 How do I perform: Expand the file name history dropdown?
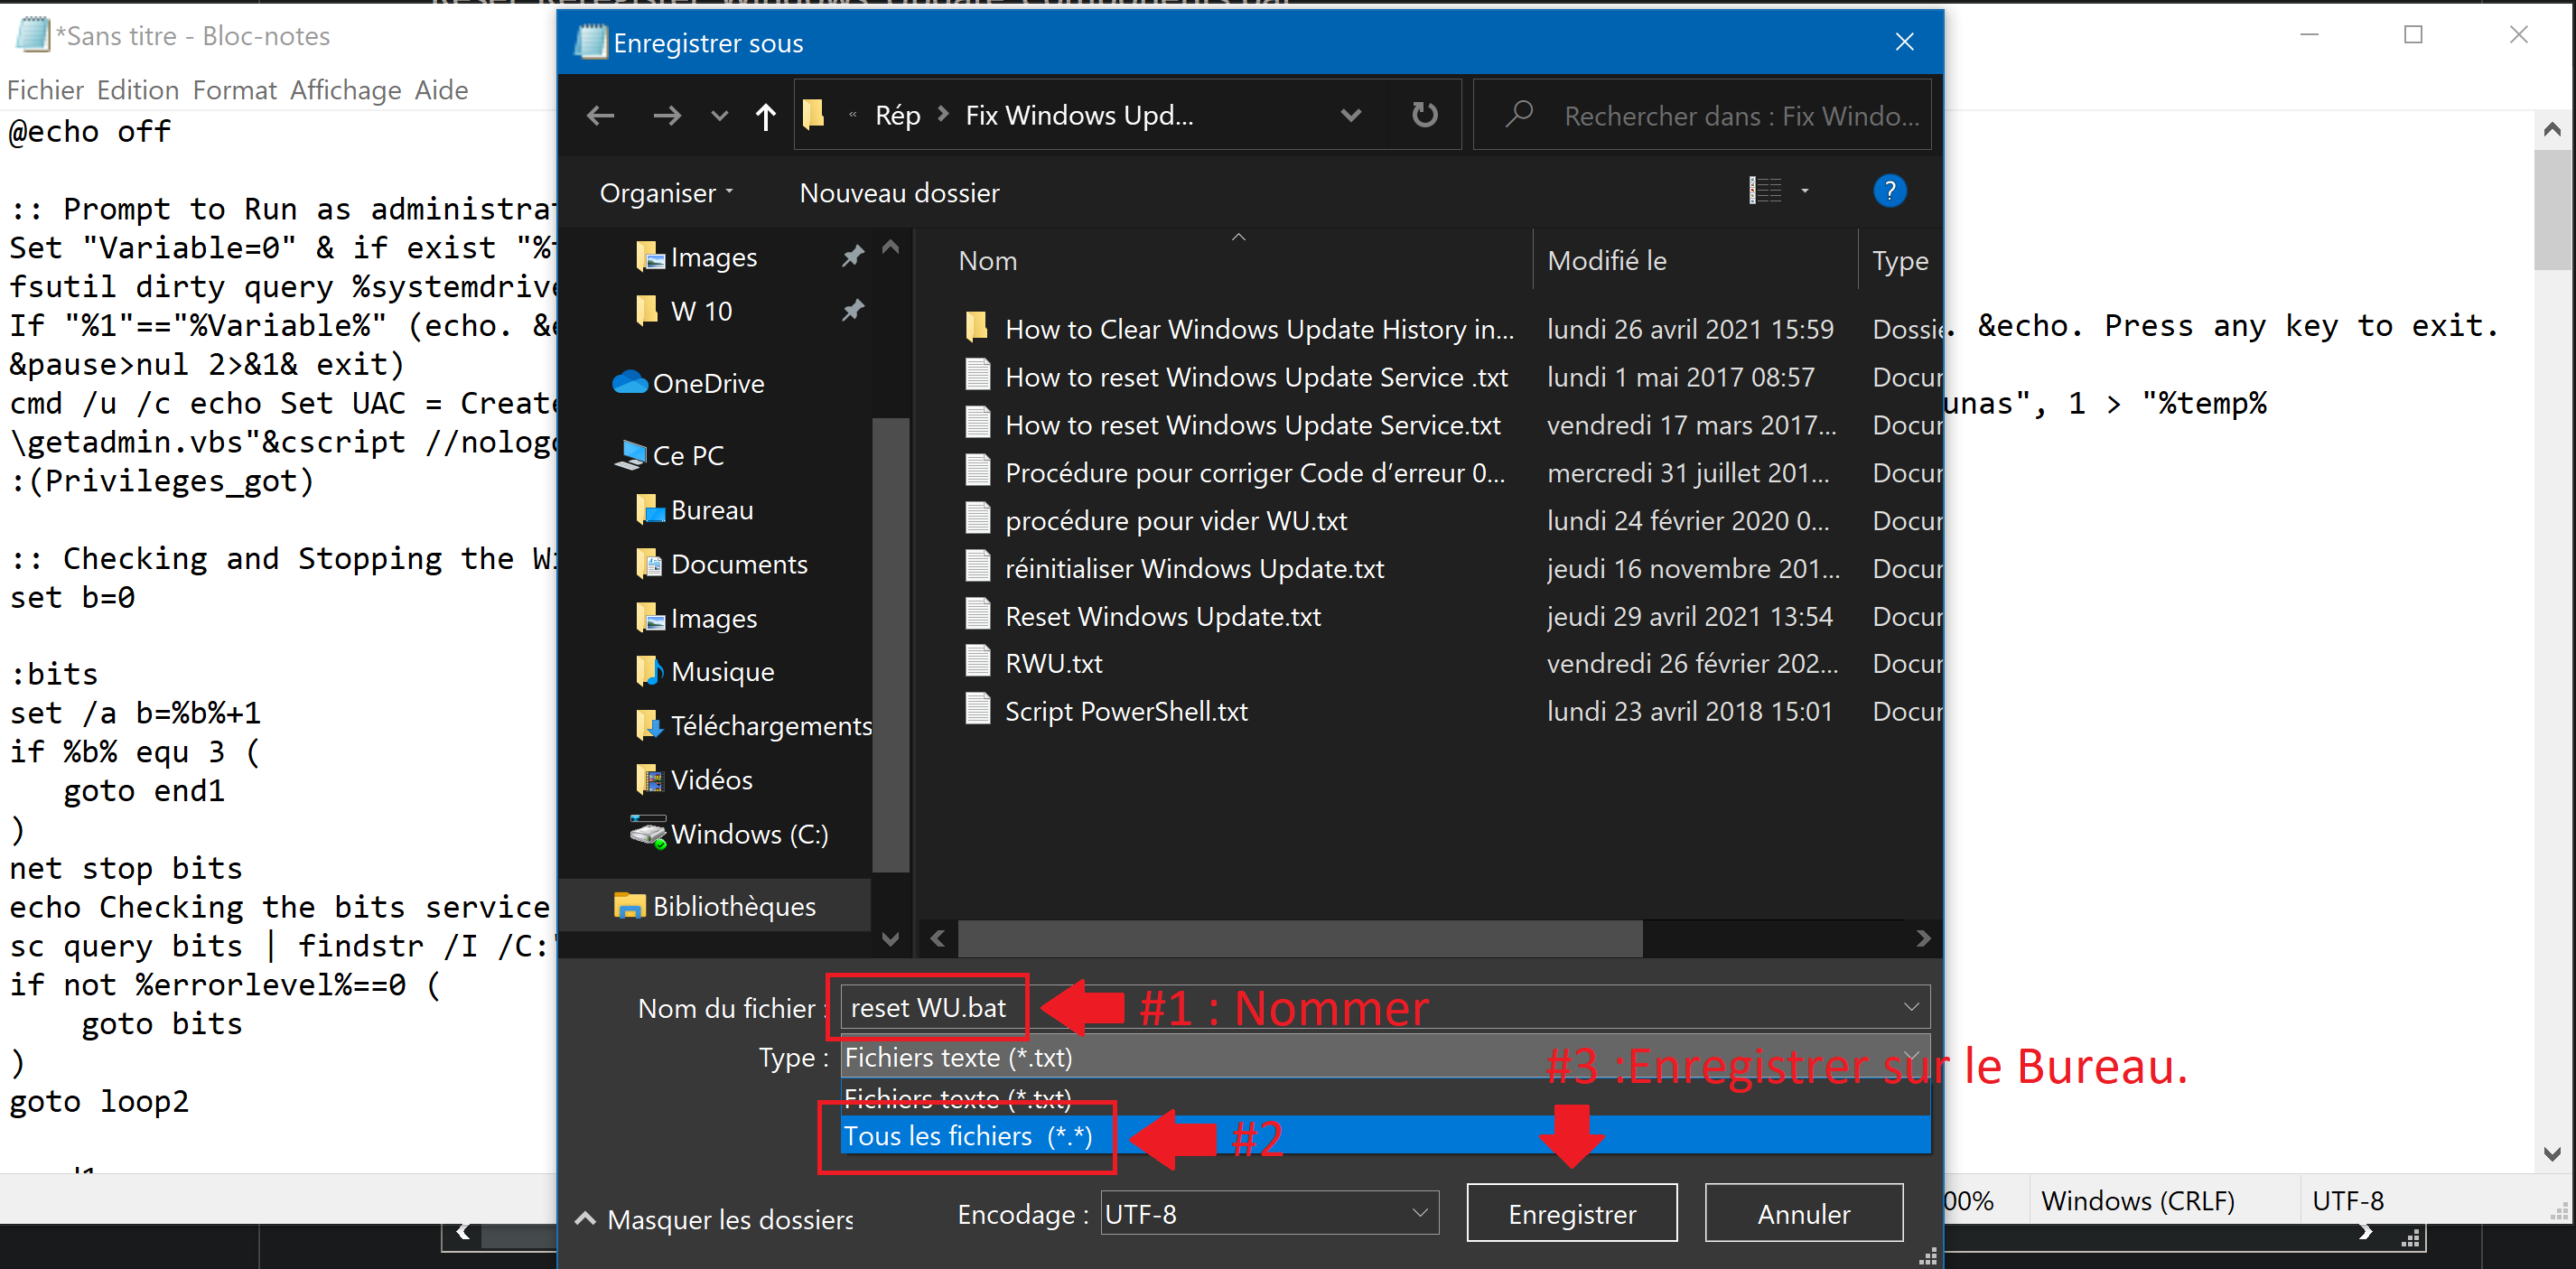tap(1910, 1007)
